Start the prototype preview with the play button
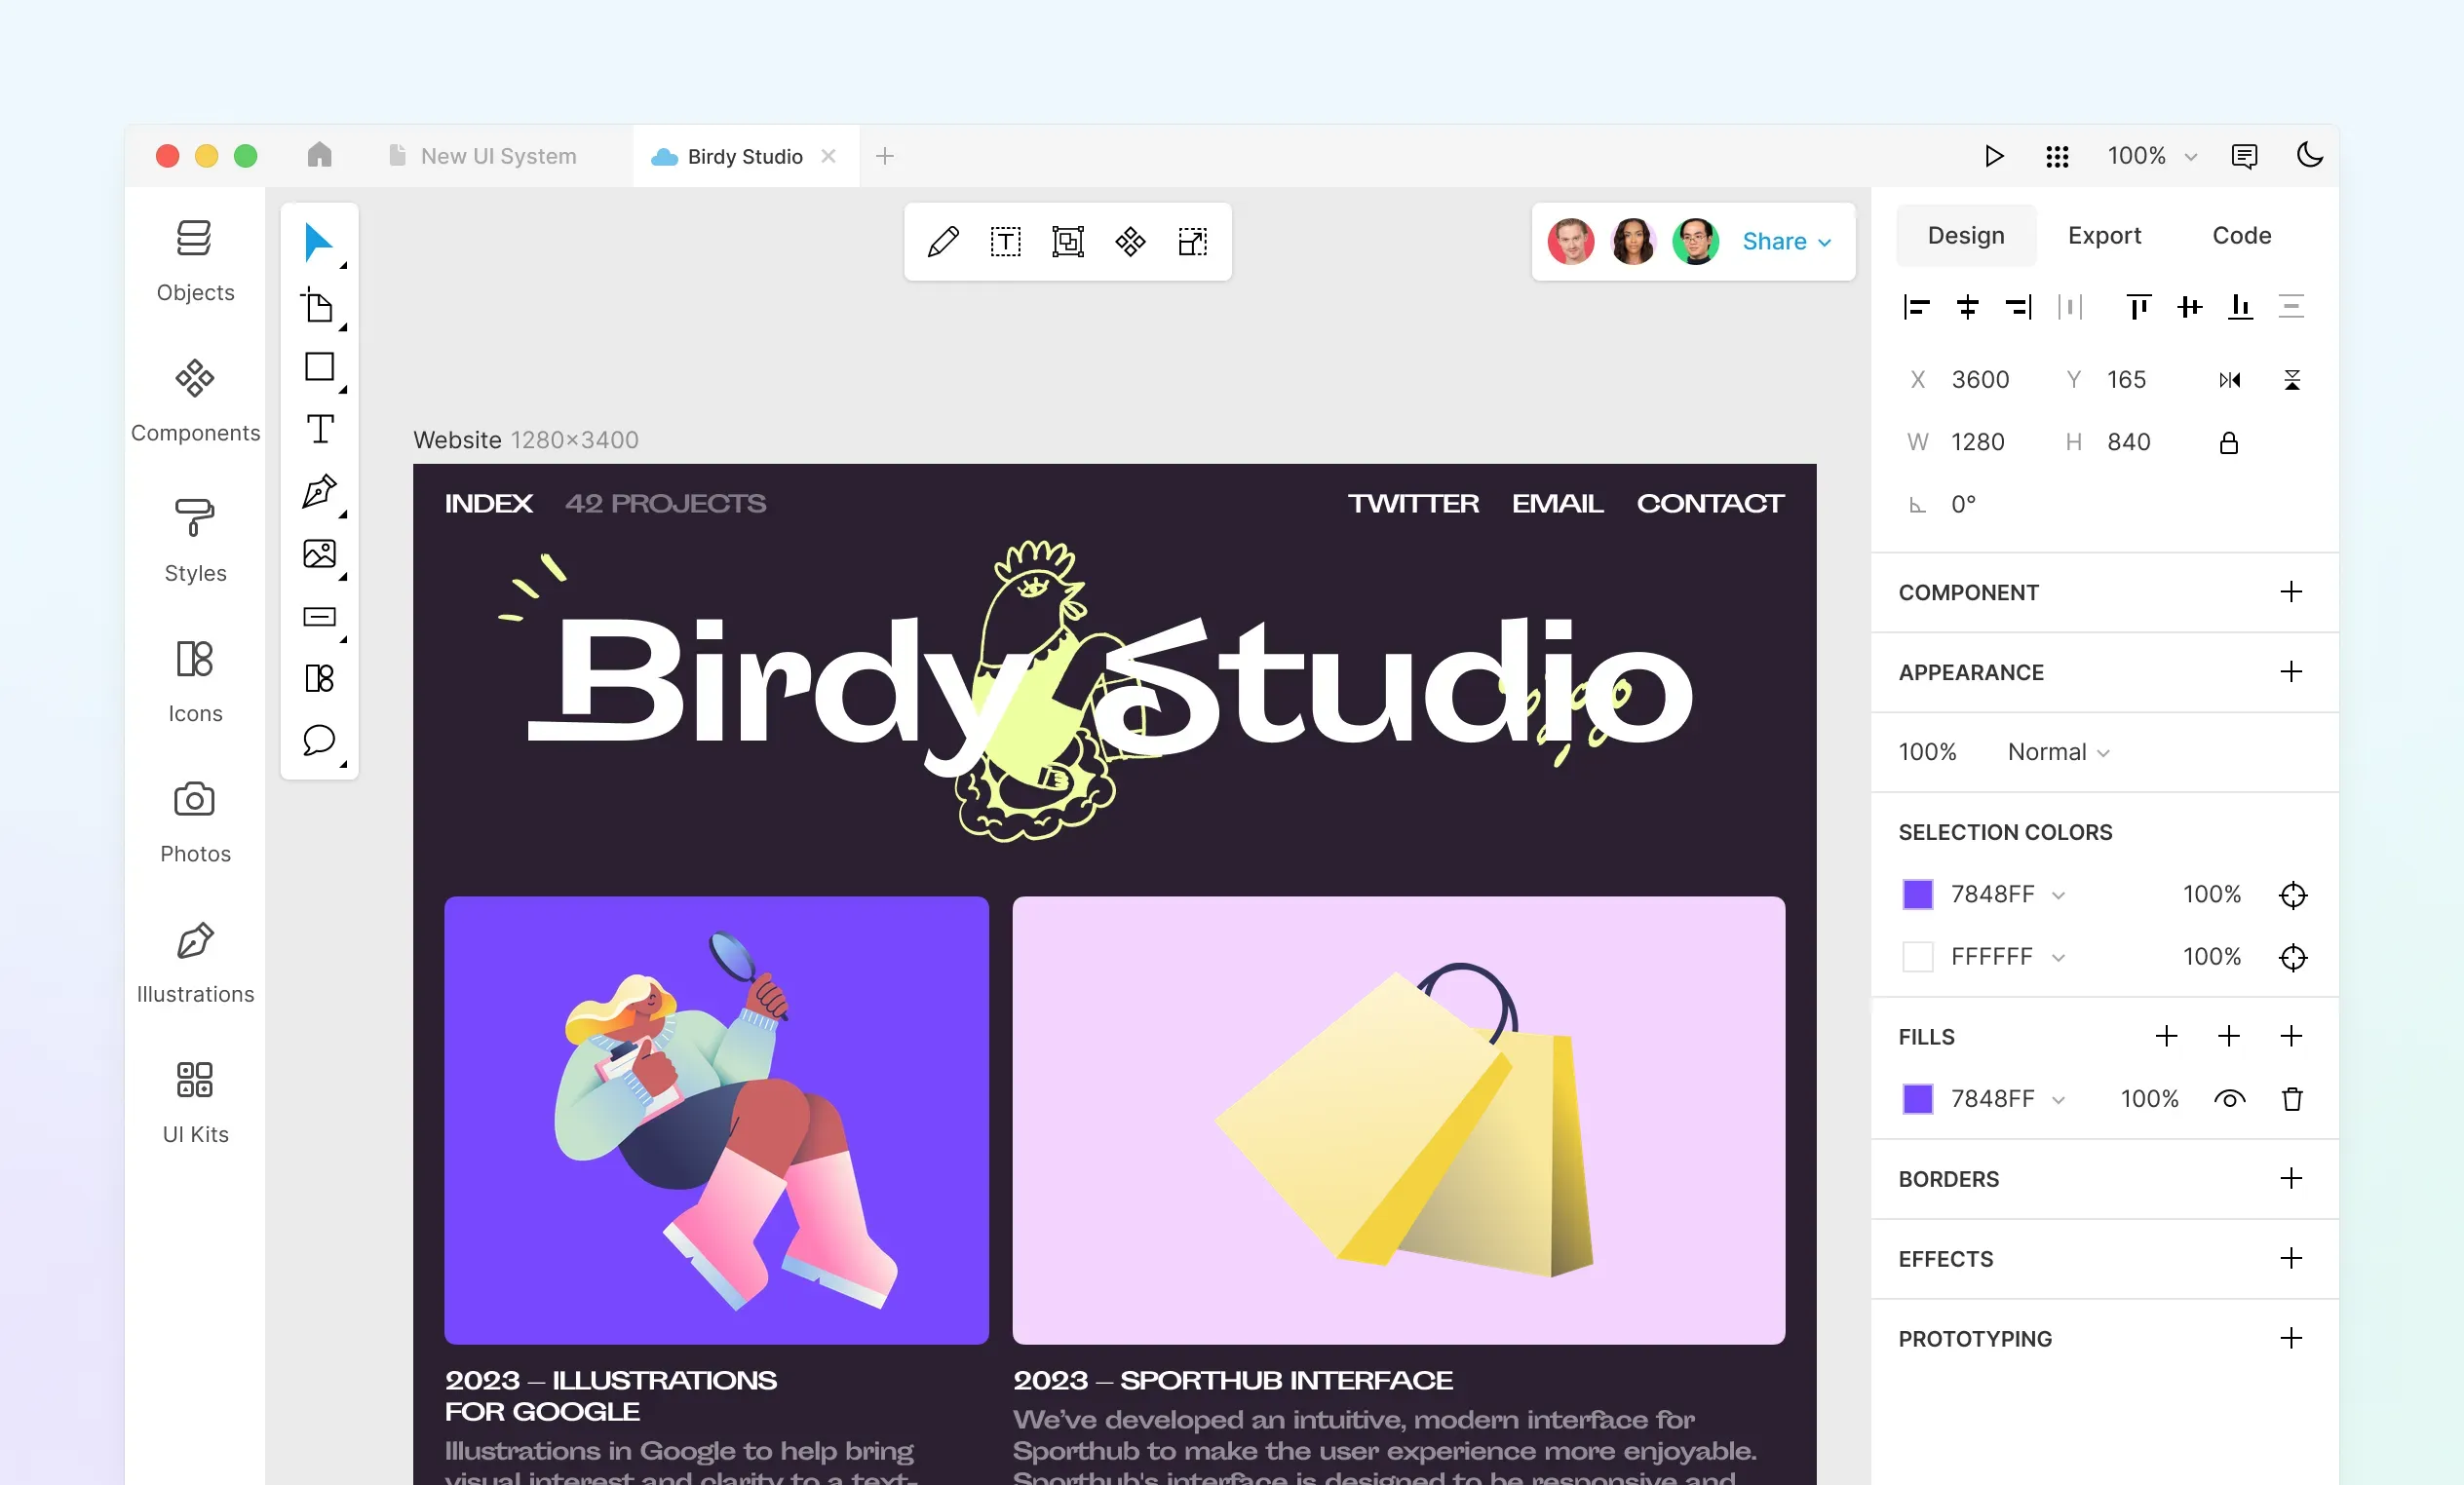2464x1485 pixels. 1994,156
